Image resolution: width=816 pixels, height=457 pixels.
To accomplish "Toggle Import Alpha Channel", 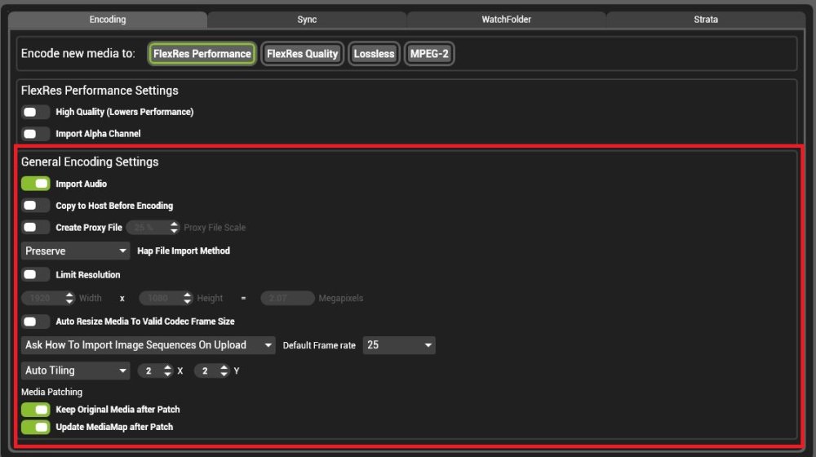I will pos(35,134).
